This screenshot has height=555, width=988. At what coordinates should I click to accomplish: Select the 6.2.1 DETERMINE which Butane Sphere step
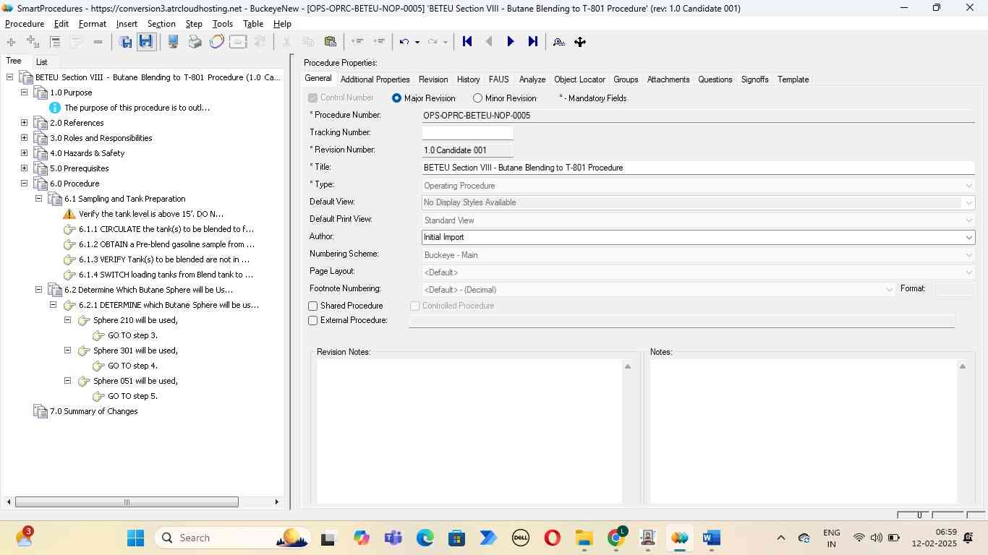169,306
